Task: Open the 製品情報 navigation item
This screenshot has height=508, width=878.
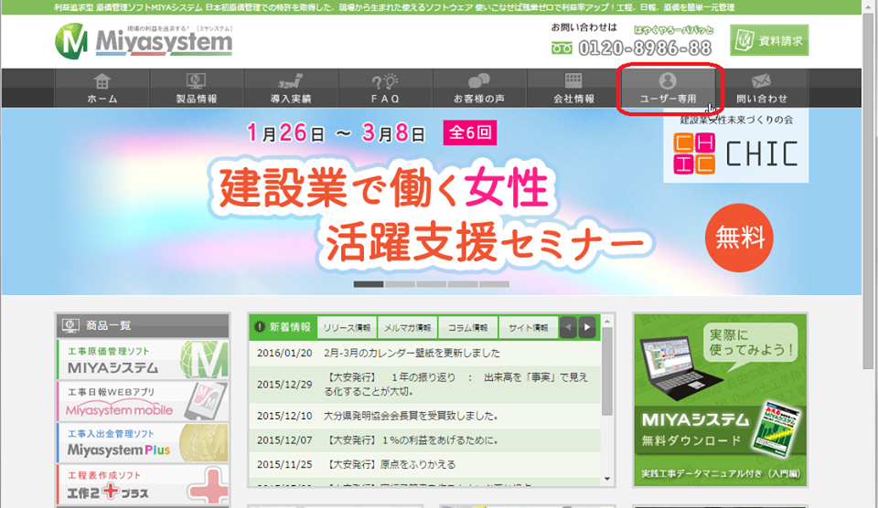Action: [197, 88]
